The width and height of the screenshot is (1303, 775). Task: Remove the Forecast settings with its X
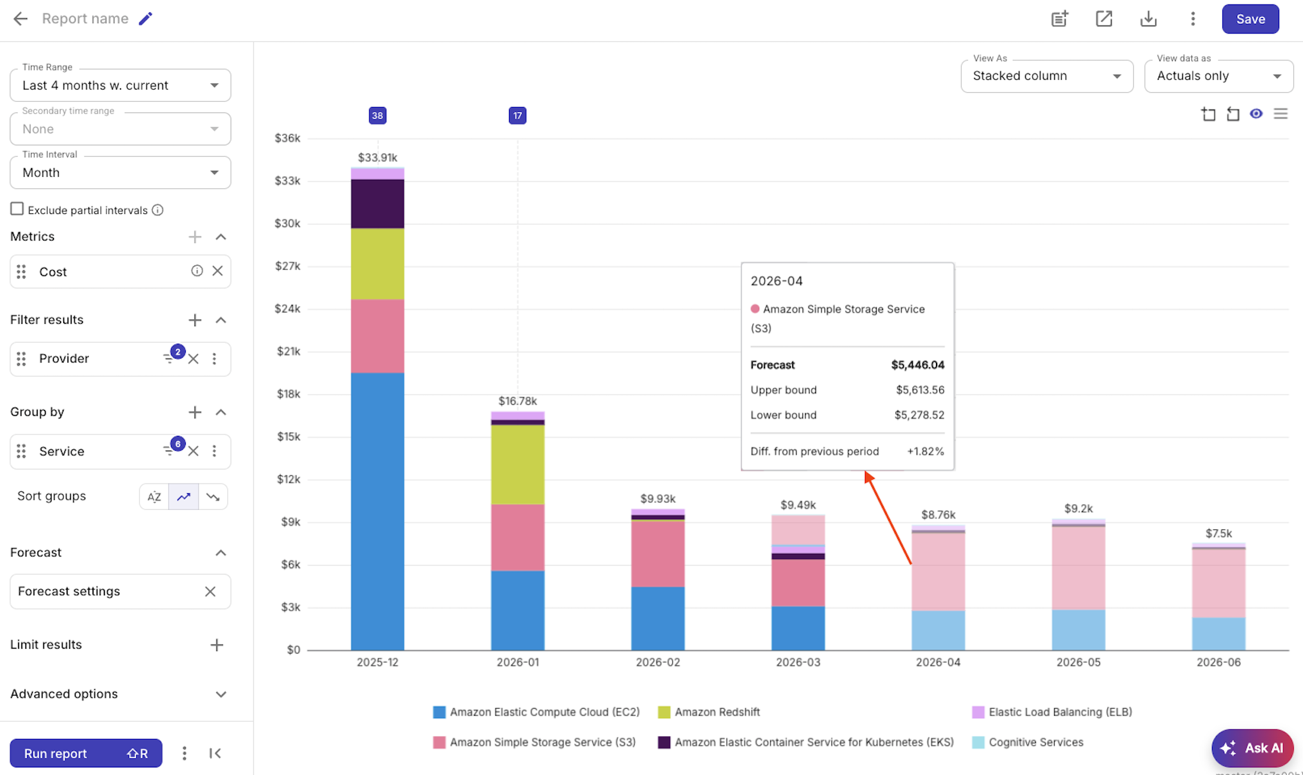[210, 591]
